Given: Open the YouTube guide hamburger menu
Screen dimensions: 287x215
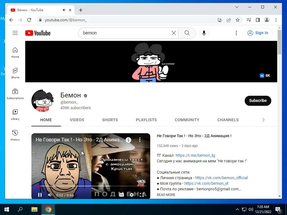Looking at the screenshot, I should click(x=15, y=33).
